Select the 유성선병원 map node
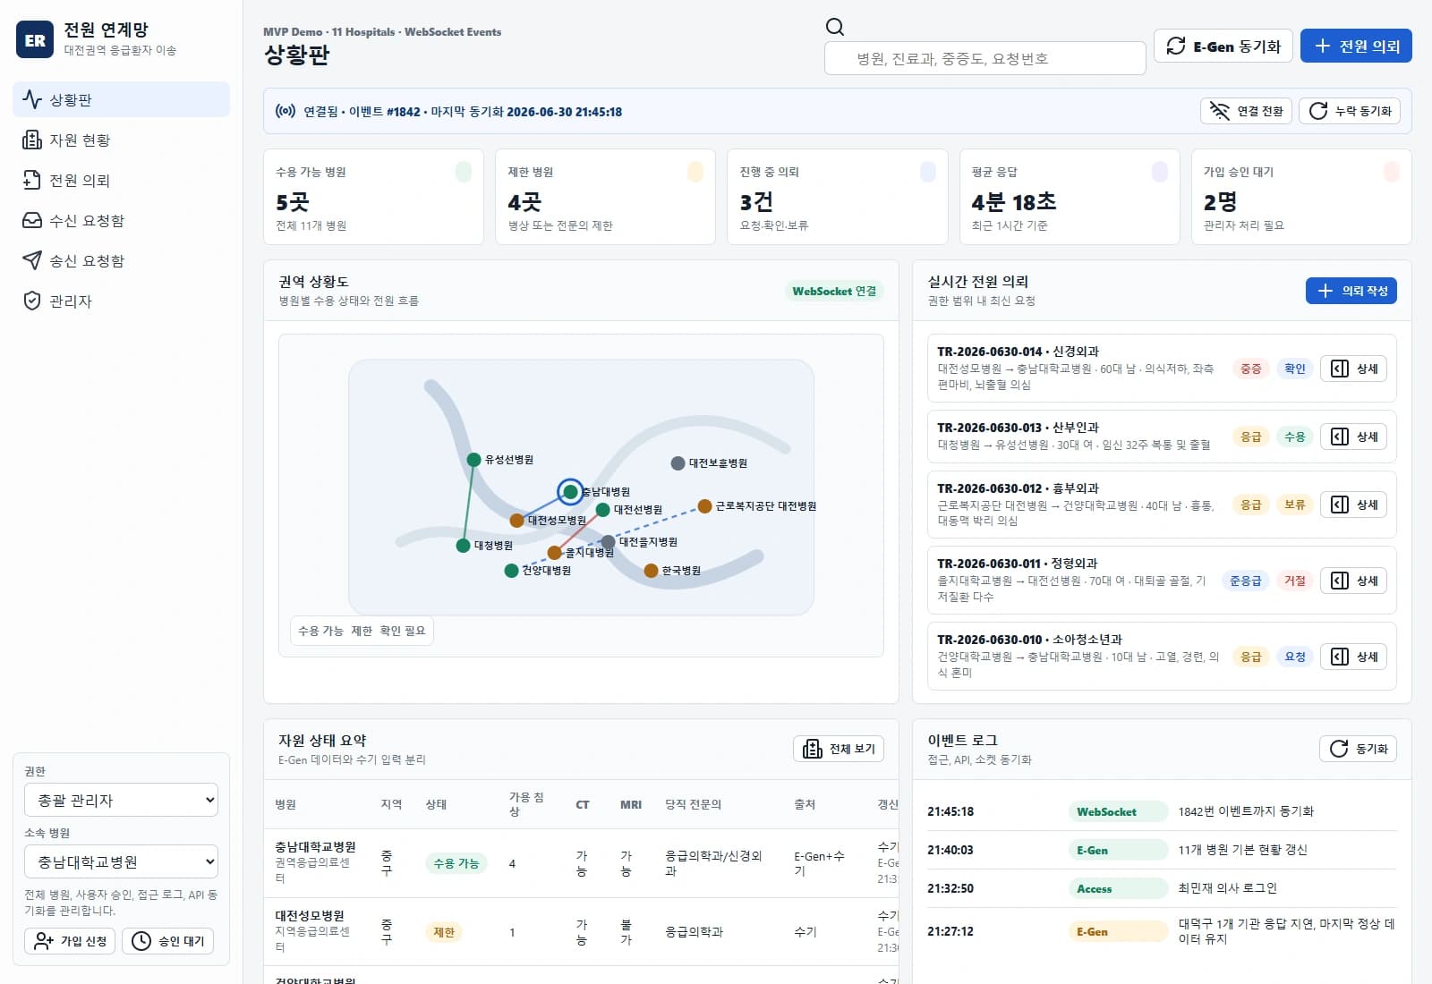The image size is (1432, 984). [473, 460]
